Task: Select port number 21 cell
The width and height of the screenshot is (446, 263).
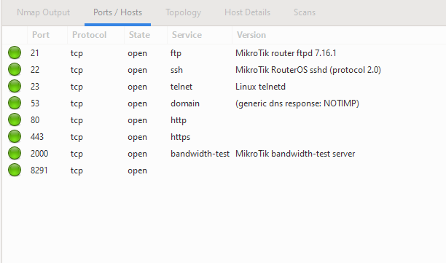Action: pos(35,53)
